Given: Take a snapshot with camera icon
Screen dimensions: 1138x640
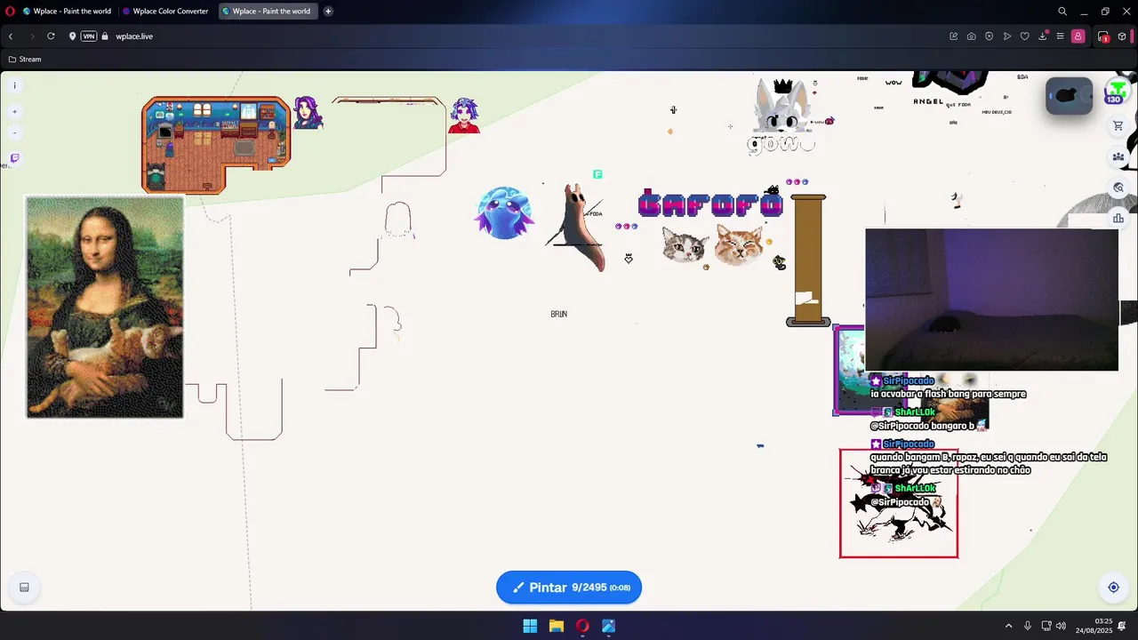Looking at the screenshot, I should (971, 36).
